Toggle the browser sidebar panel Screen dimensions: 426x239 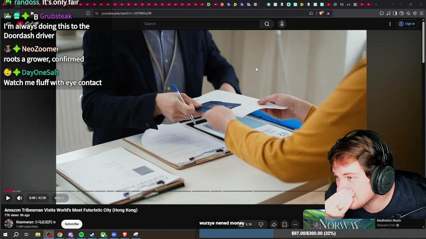click(x=395, y=13)
